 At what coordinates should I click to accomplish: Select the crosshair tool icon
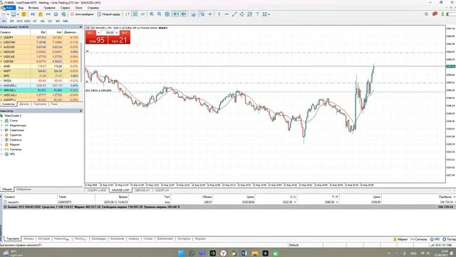tap(210, 14)
